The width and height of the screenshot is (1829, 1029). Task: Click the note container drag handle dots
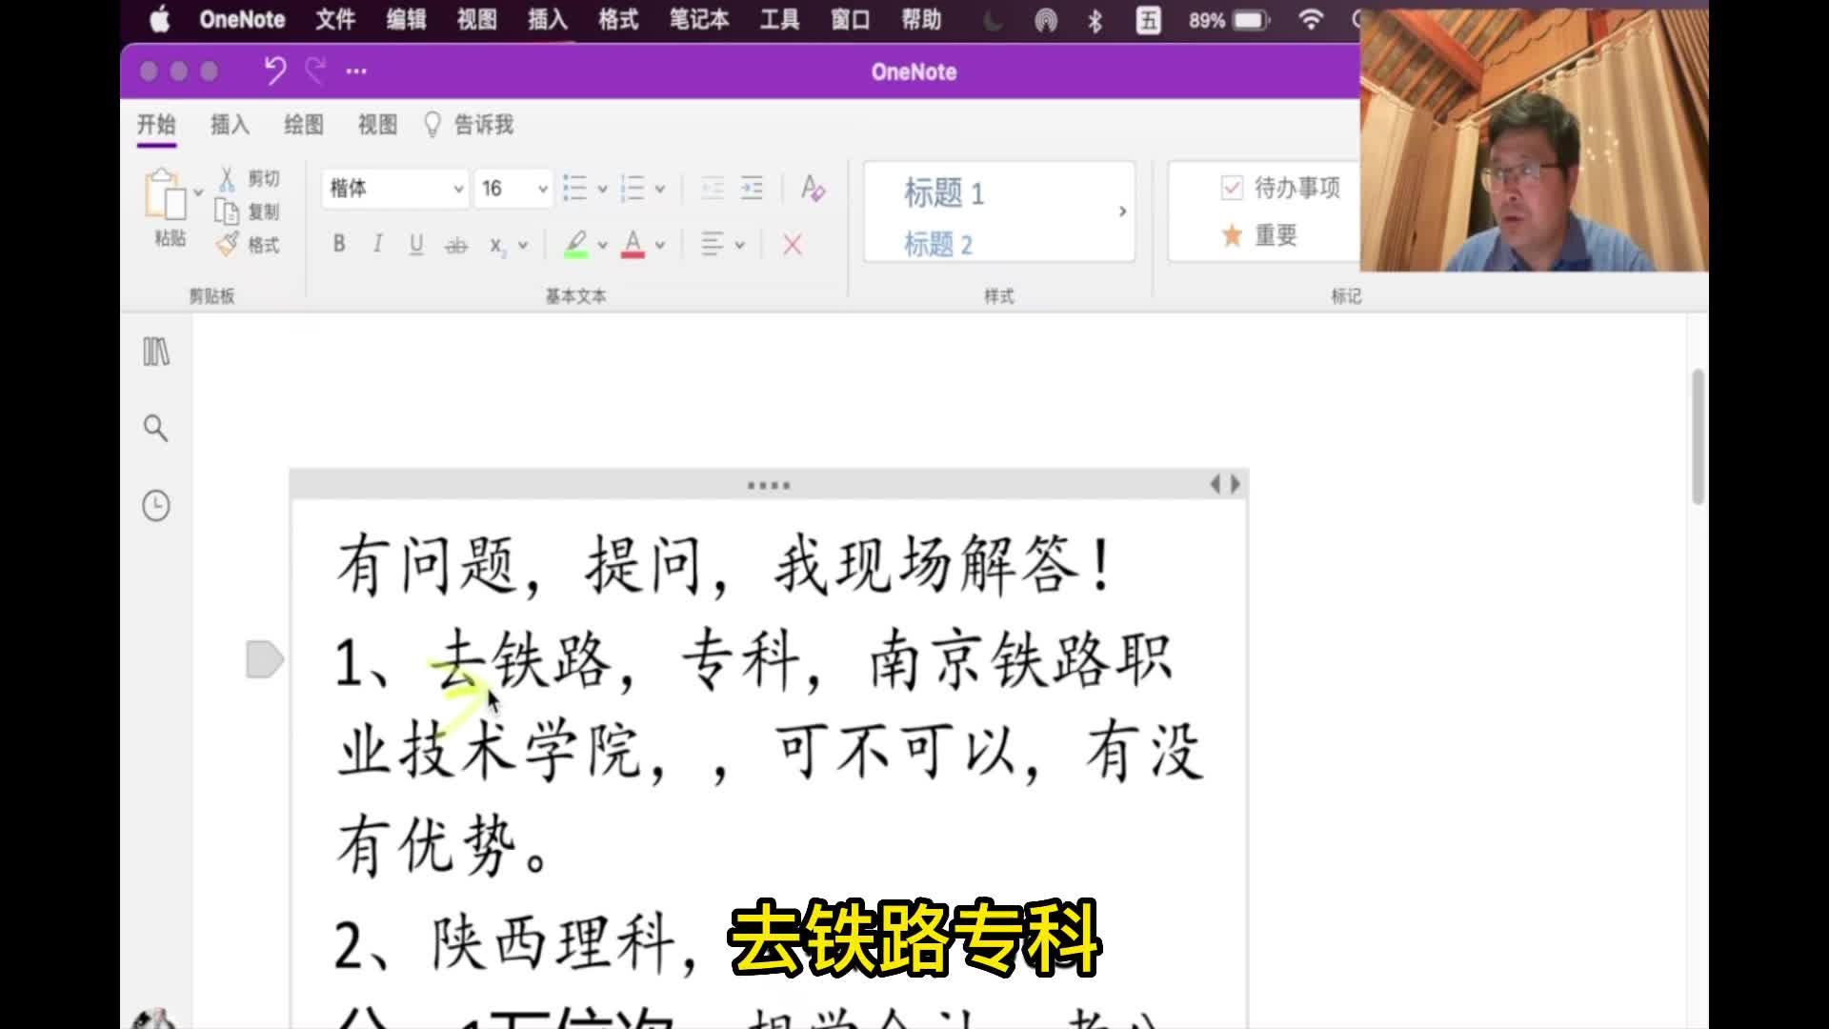coord(769,485)
